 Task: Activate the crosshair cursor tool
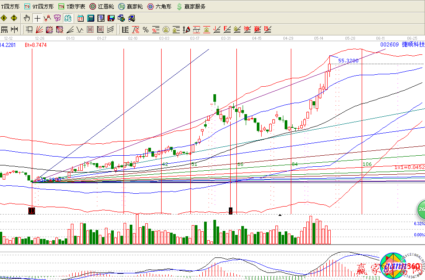[x=37, y=18]
